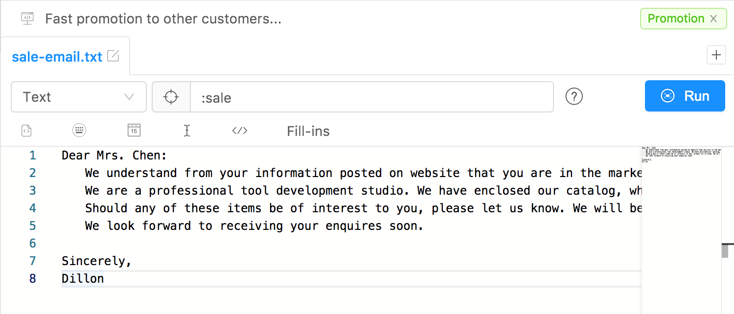This screenshot has height=314, width=734.
Task: Click the Run button
Action: (x=685, y=96)
